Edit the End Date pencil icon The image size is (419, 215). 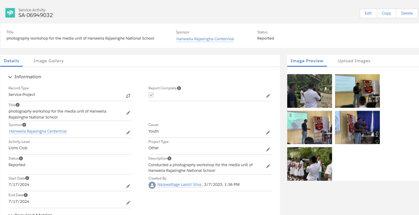pos(128,203)
